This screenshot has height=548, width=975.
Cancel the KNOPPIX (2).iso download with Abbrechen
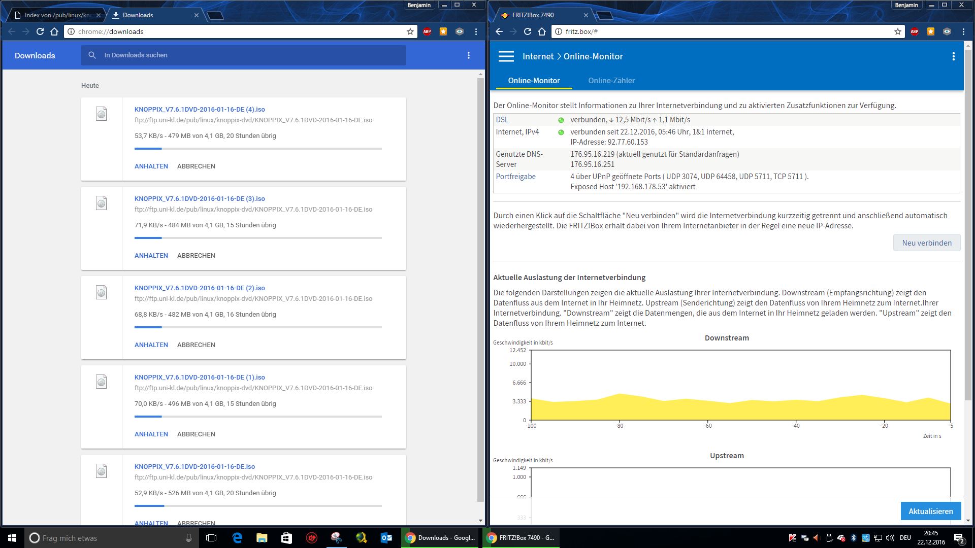point(196,345)
